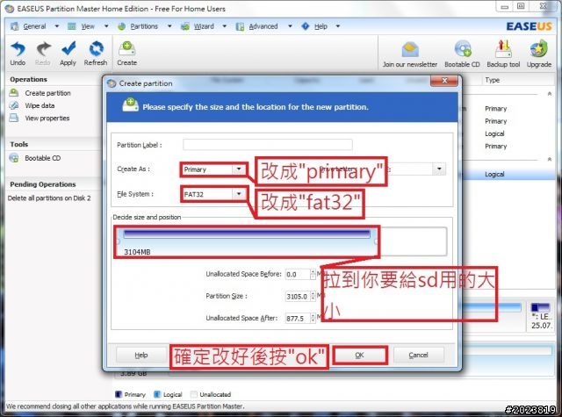Click the Undo toolbar icon
The height and width of the screenshot is (417, 562).
point(18,54)
